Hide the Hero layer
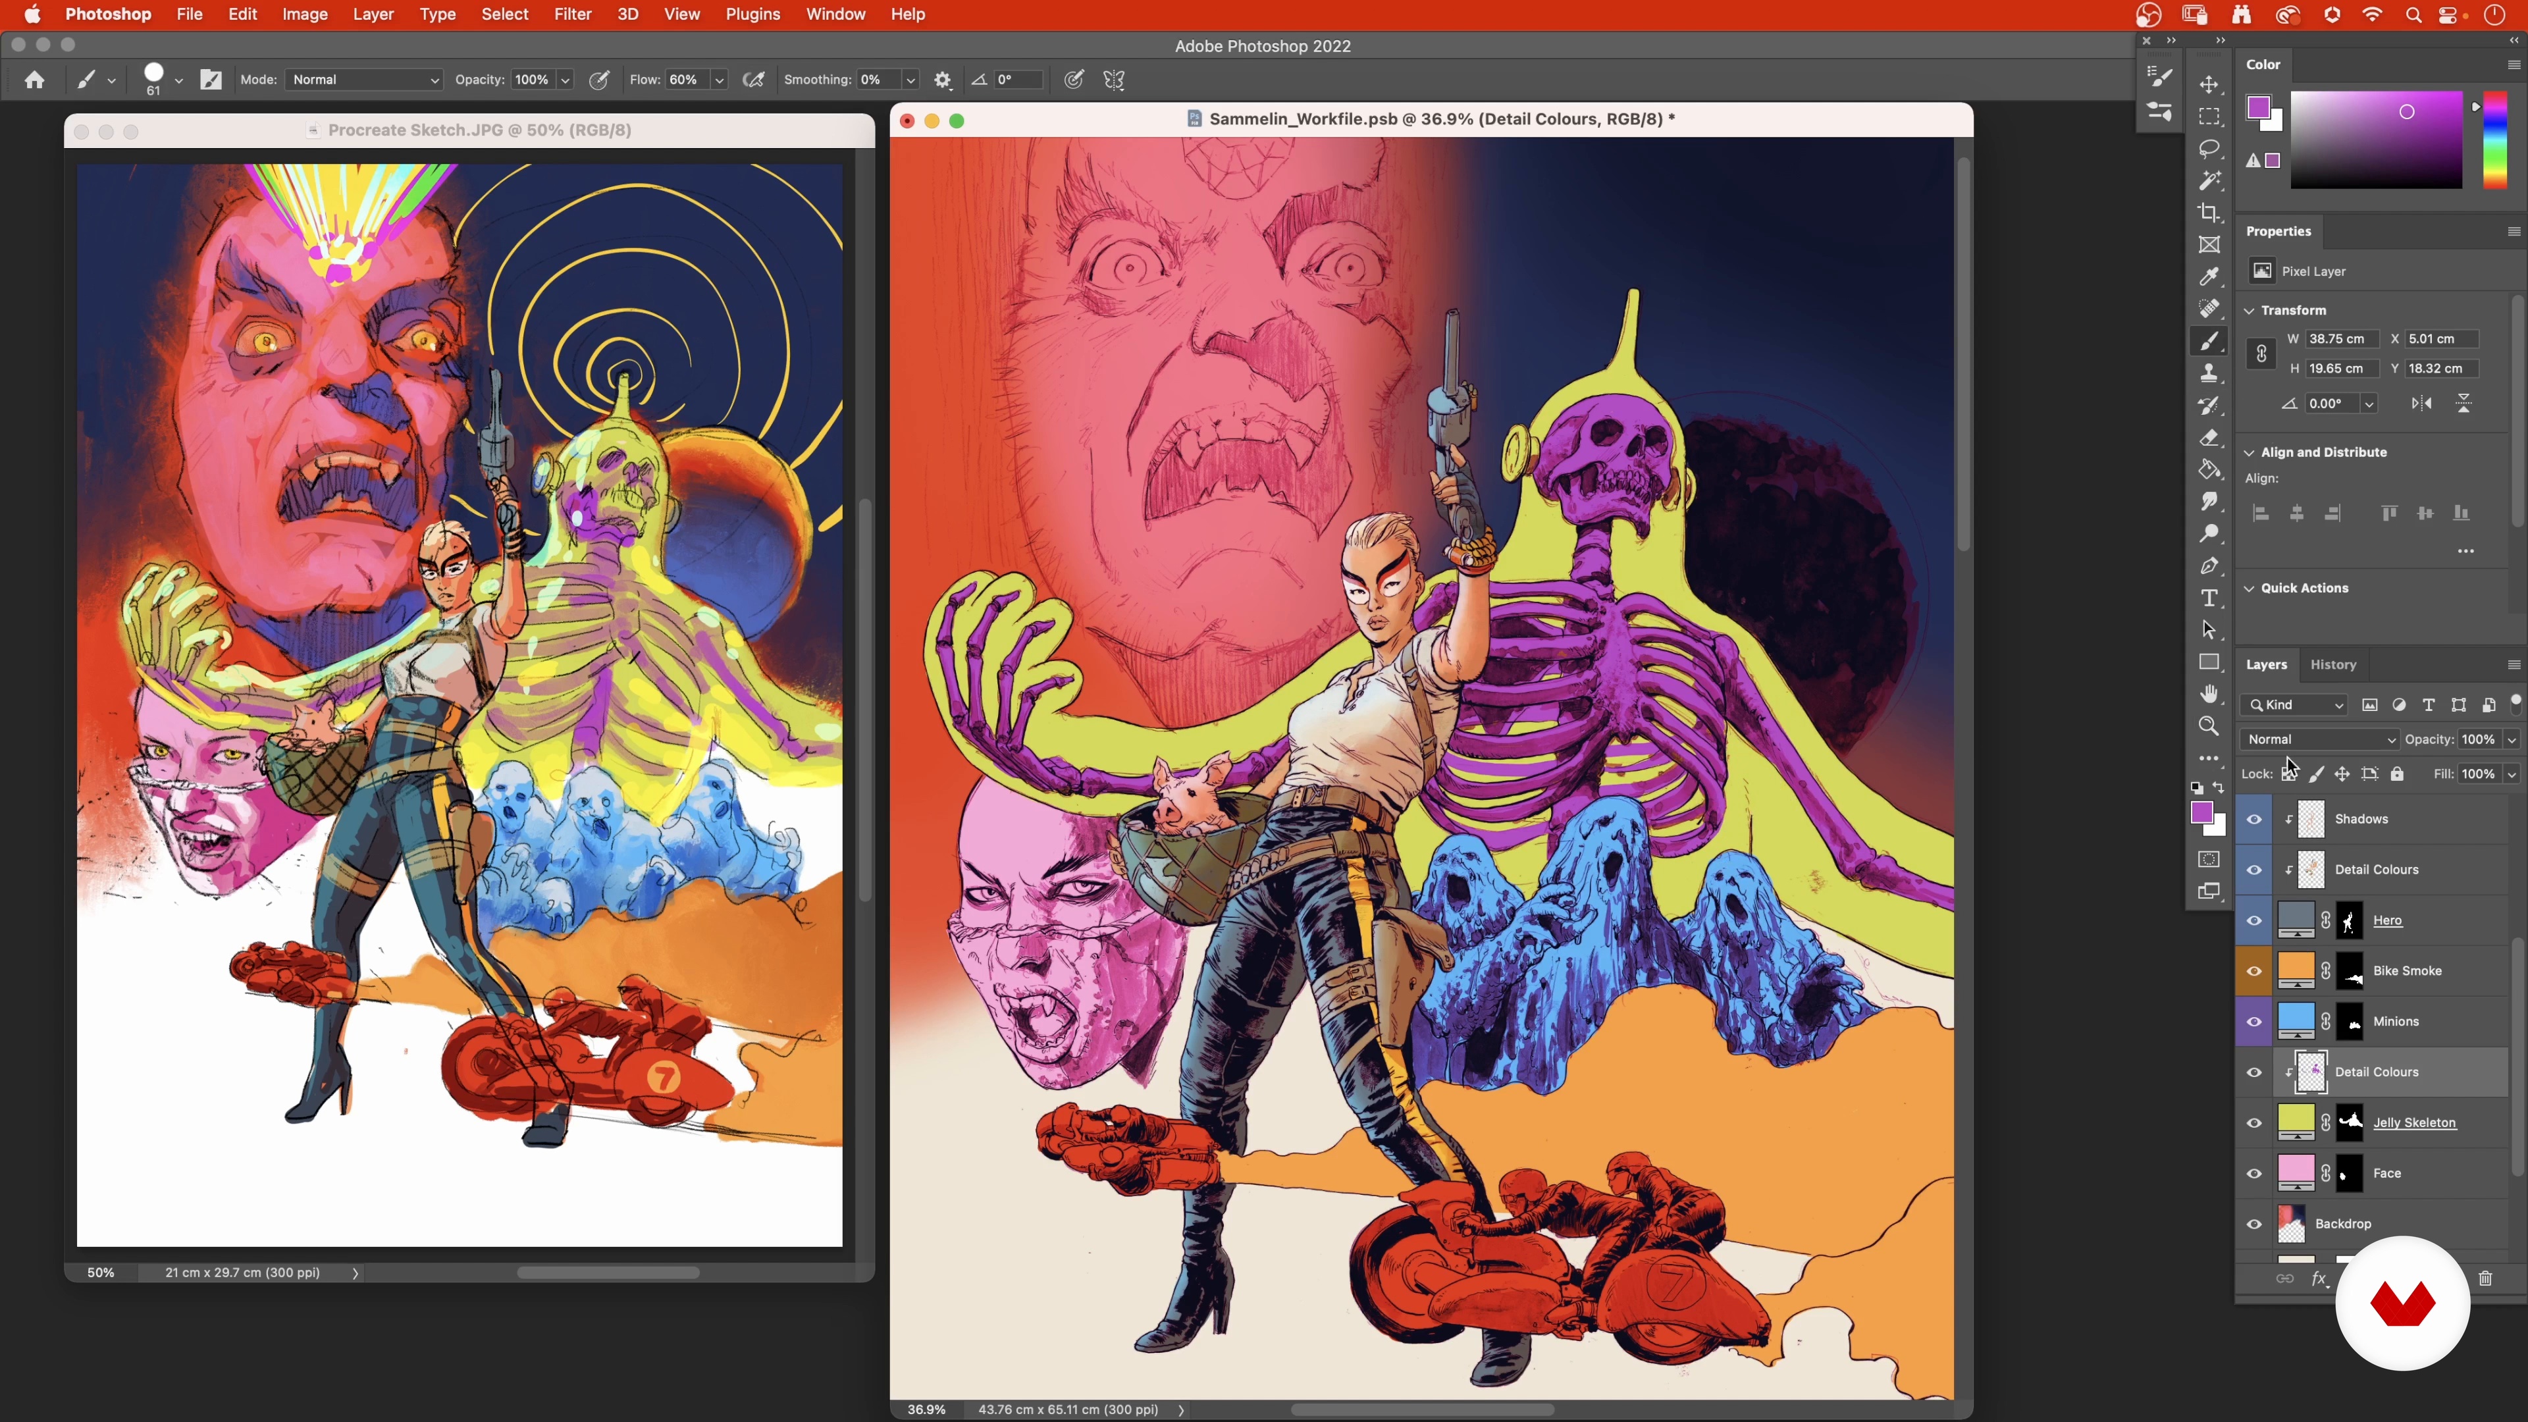 2254,920
